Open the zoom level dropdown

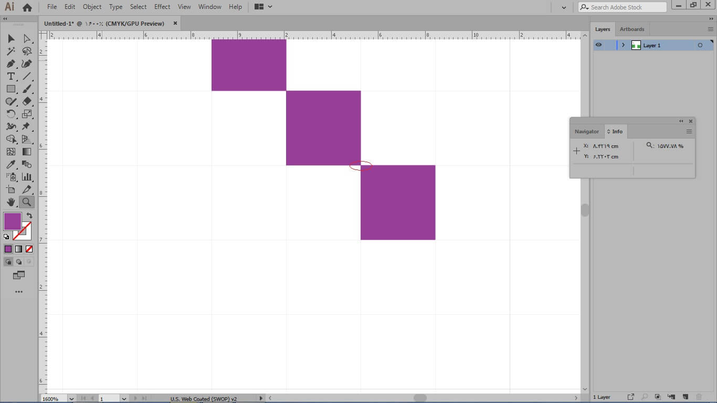72,399
